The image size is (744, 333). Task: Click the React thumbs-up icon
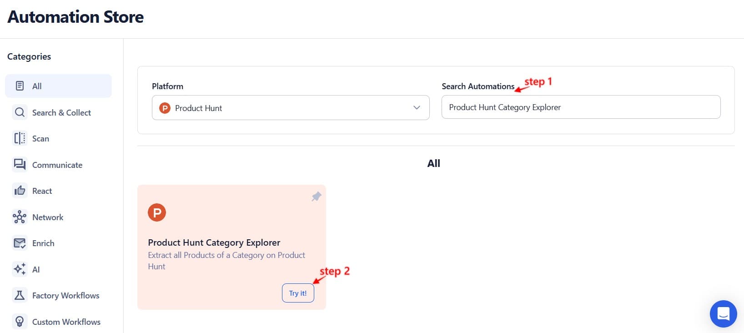click(x=20, y=191)
